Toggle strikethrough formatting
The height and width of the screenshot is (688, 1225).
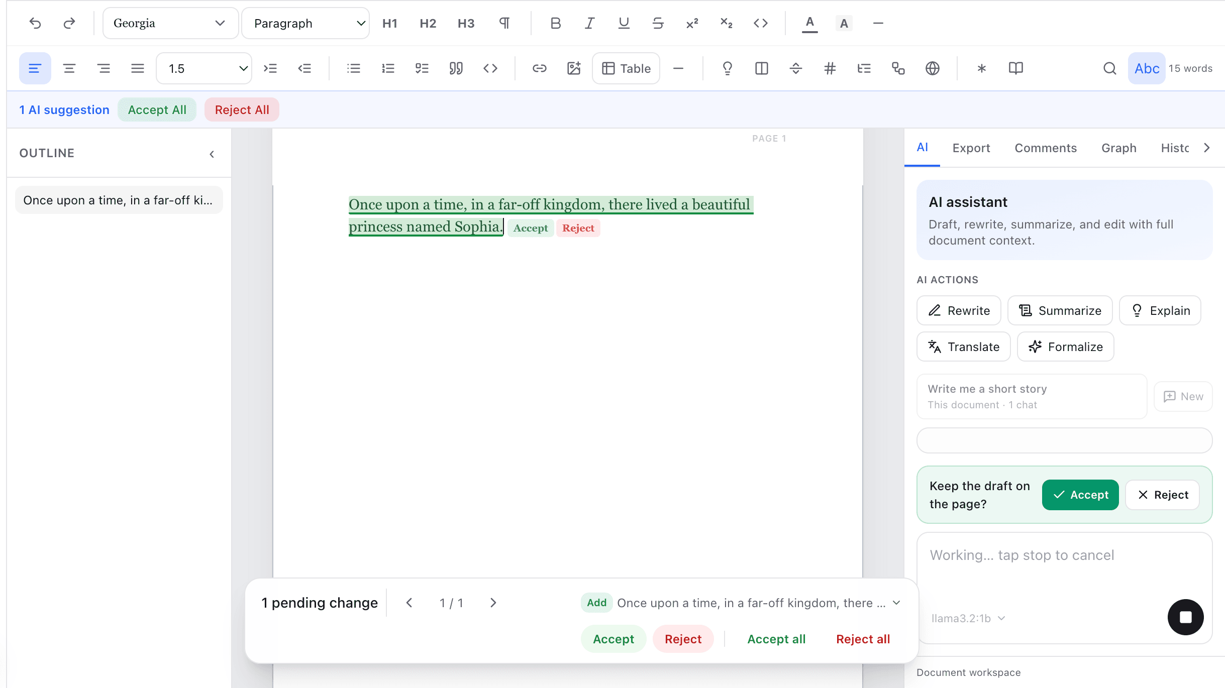[658, 23]
